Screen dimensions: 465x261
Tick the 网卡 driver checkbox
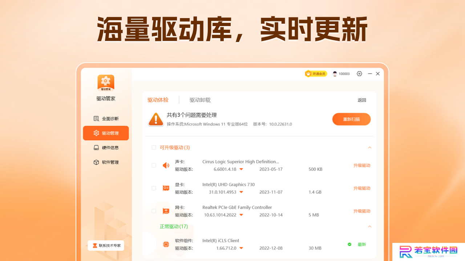154,211
